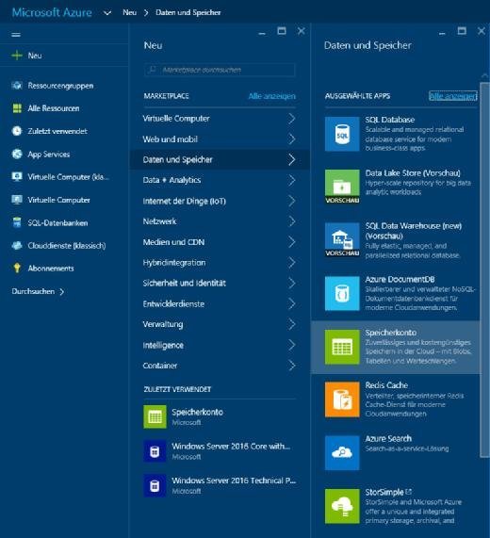Screen dimensions: 490x538
Task: Open Azure Search title text
Action: pyautogui.click(x=388, y=438)
